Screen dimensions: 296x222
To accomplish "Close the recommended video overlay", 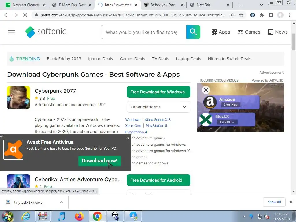I will coord(206,90).
